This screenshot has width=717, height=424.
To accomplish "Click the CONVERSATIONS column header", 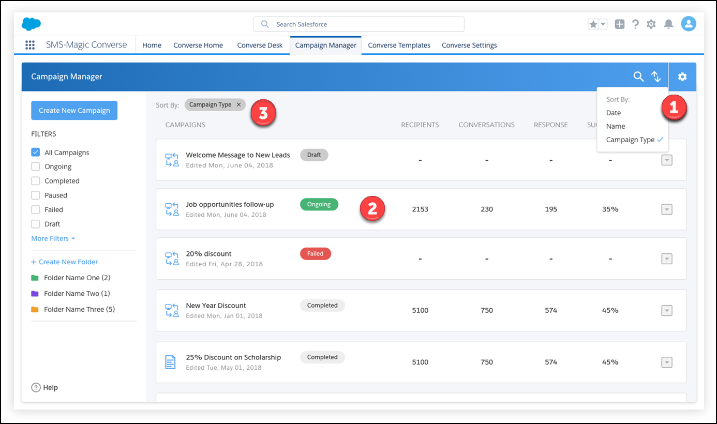I will pyautogui.click(x=487, y=125).
